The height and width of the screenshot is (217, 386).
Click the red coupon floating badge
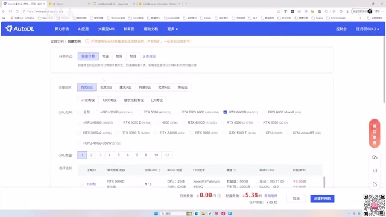point(375,133)
